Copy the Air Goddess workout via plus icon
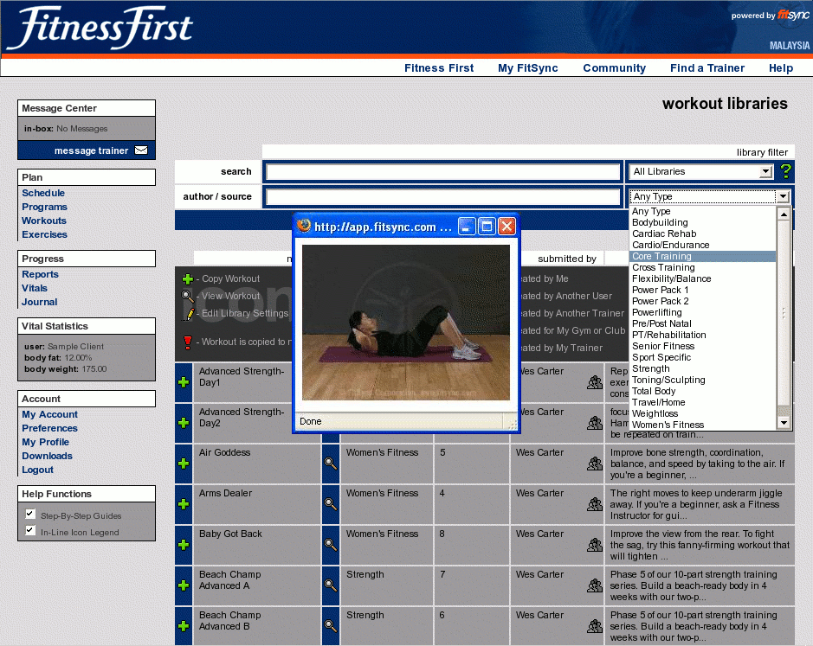813x646 pixels. pyautogui.click(x=184, y=464)
